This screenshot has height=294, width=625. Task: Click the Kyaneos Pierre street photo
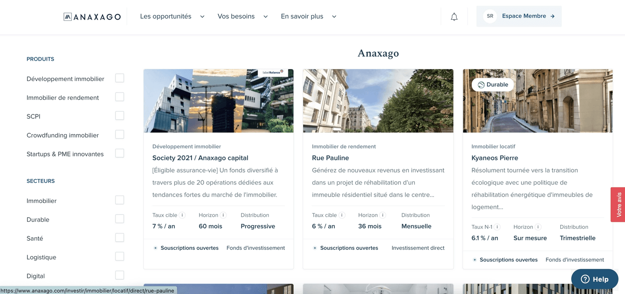pos(538,101)
